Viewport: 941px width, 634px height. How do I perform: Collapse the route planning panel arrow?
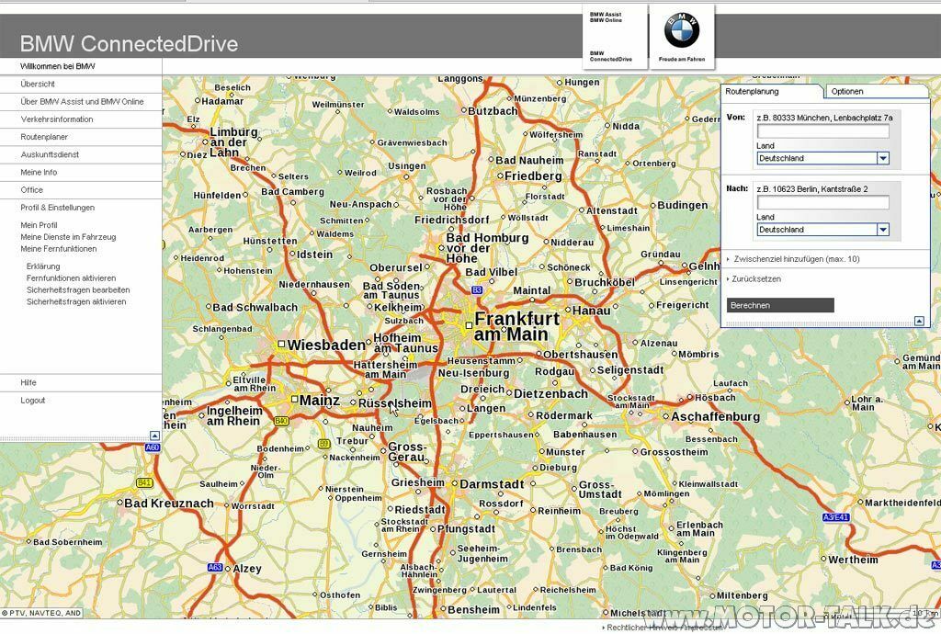[919, 321]
